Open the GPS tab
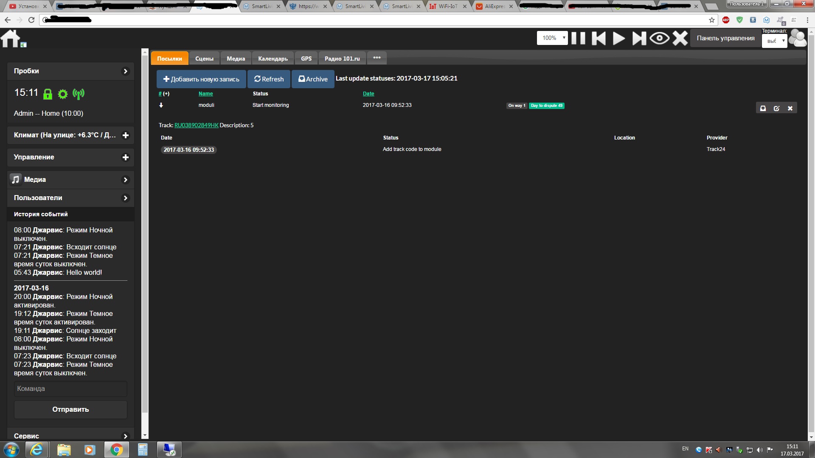 click(x=306, y=59)
